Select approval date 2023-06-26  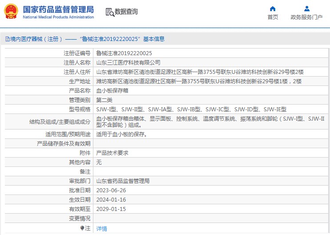click(x=111, y=190)
